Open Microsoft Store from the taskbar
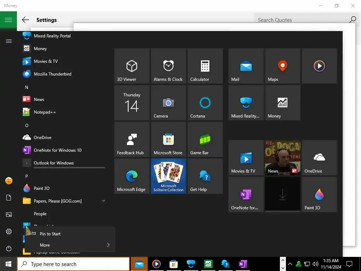Viewport: 361px width, 271px height. click(x=173, y=264)
